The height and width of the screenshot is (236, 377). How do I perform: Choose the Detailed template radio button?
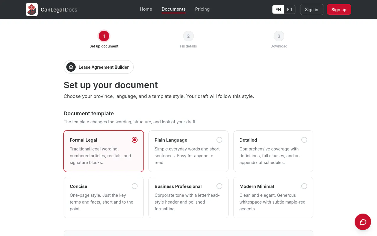[x=304, y=140]
